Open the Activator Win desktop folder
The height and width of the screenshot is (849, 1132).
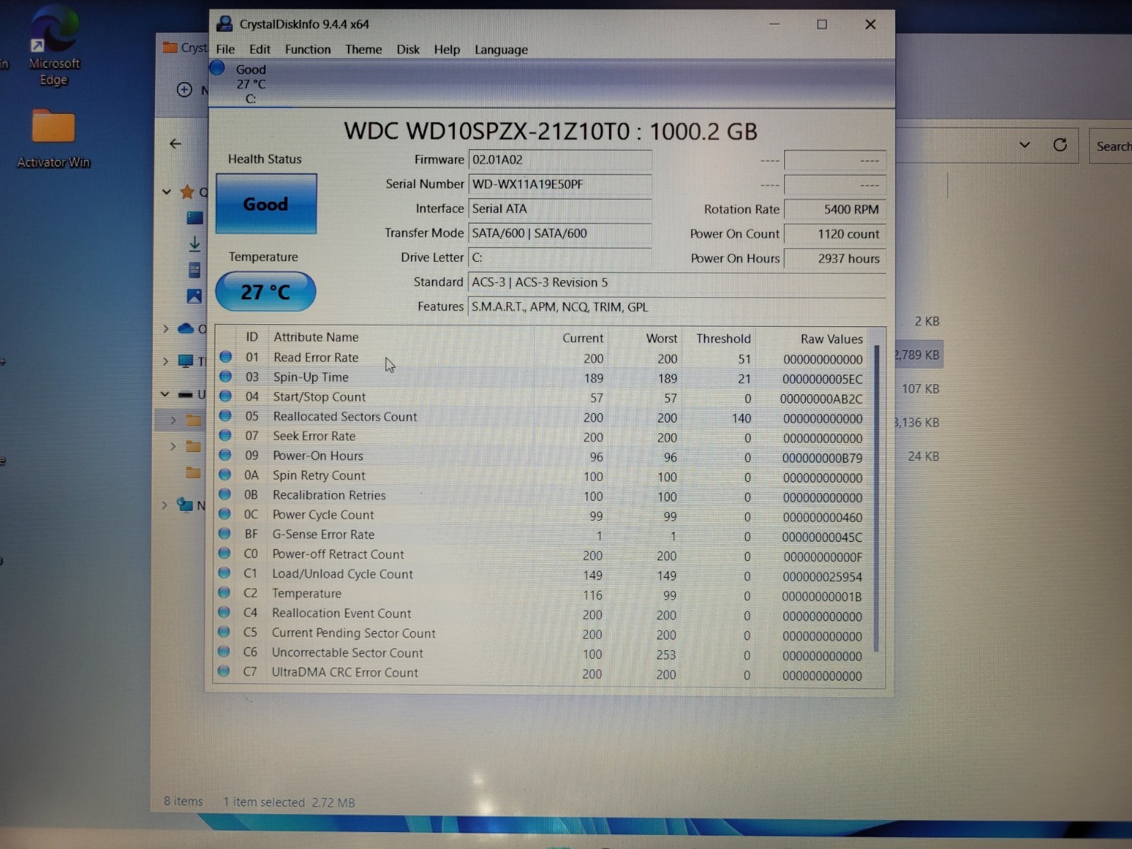click(54, 139)
